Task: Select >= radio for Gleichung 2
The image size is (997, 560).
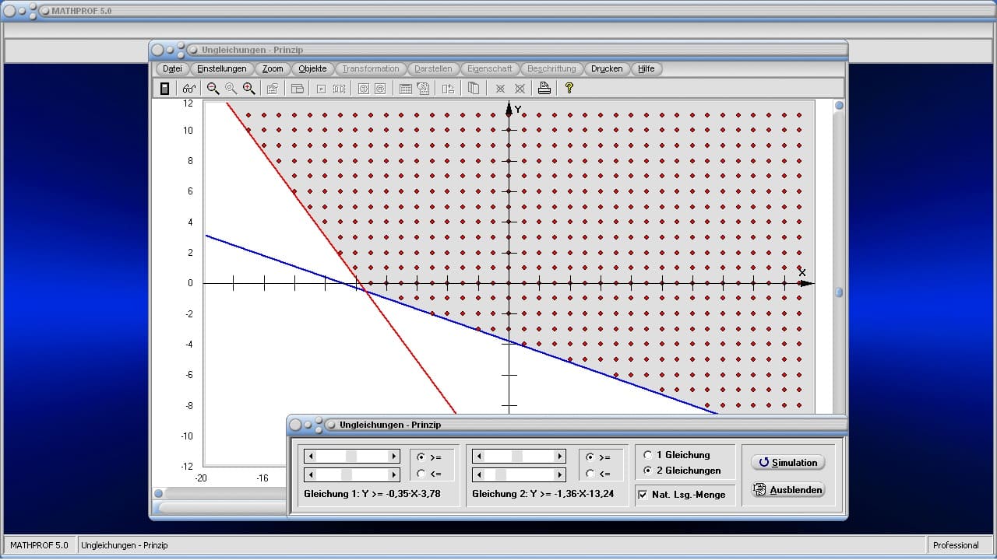Action: (590, 457)
